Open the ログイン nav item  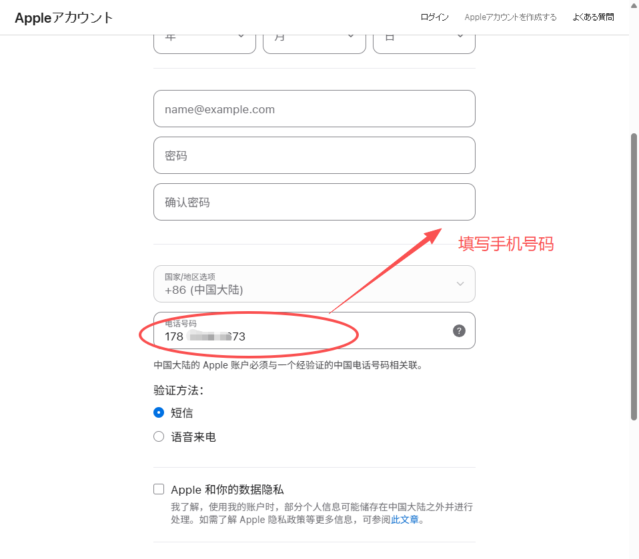[434, 17]
